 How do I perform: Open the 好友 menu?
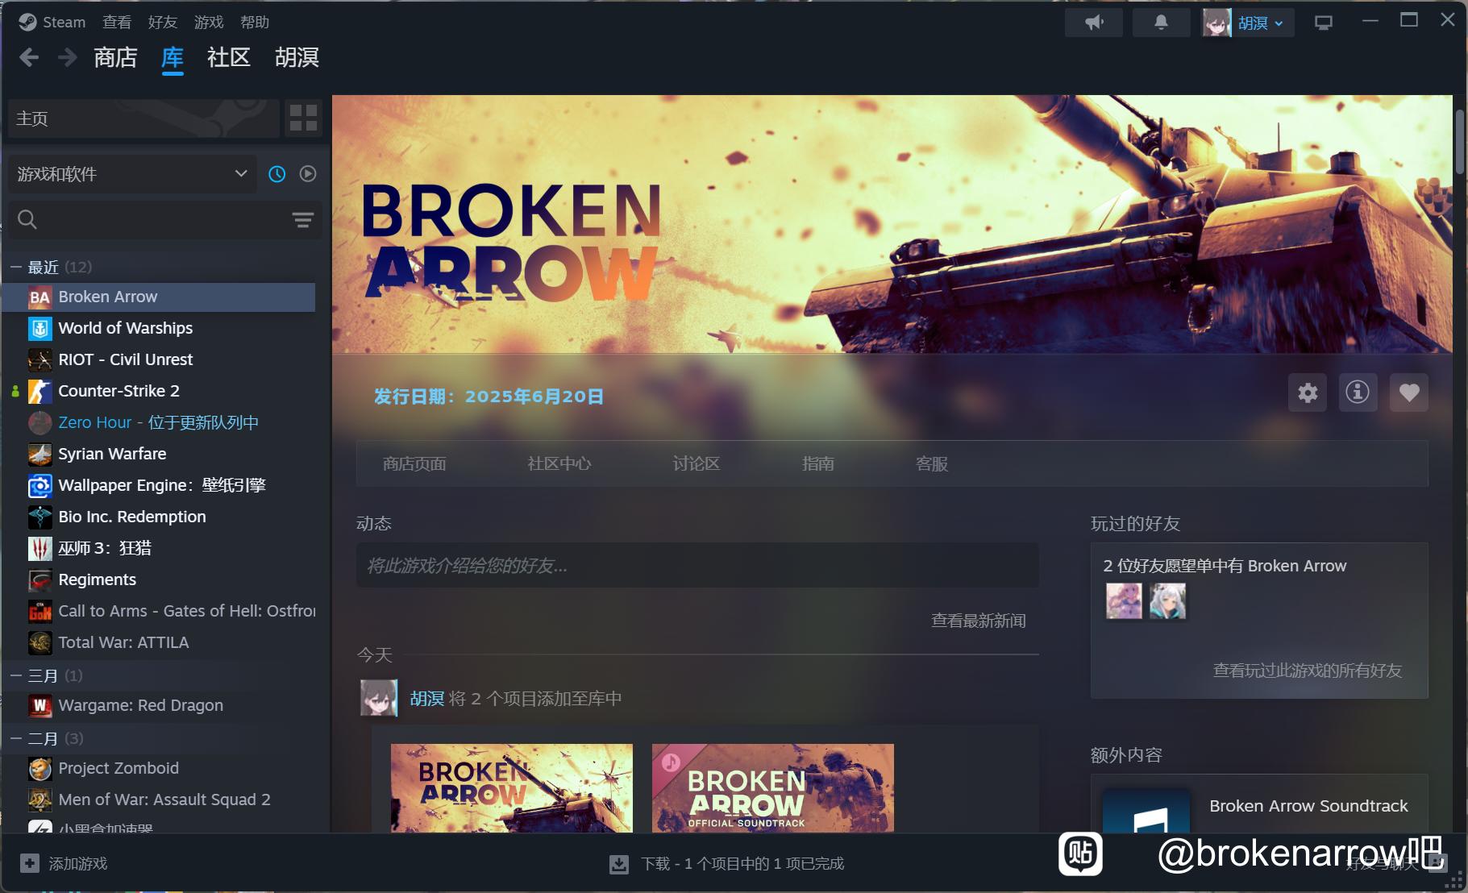[x=162, y=22]
